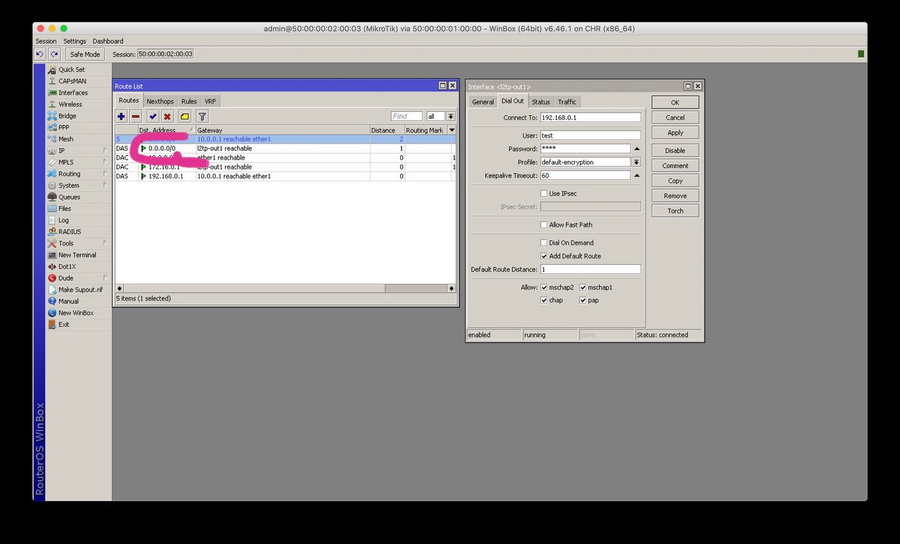The height and width of the screenshot is (544, 900).
Task: Click the Find field in Route List
Action: click(x=406, y=117)
